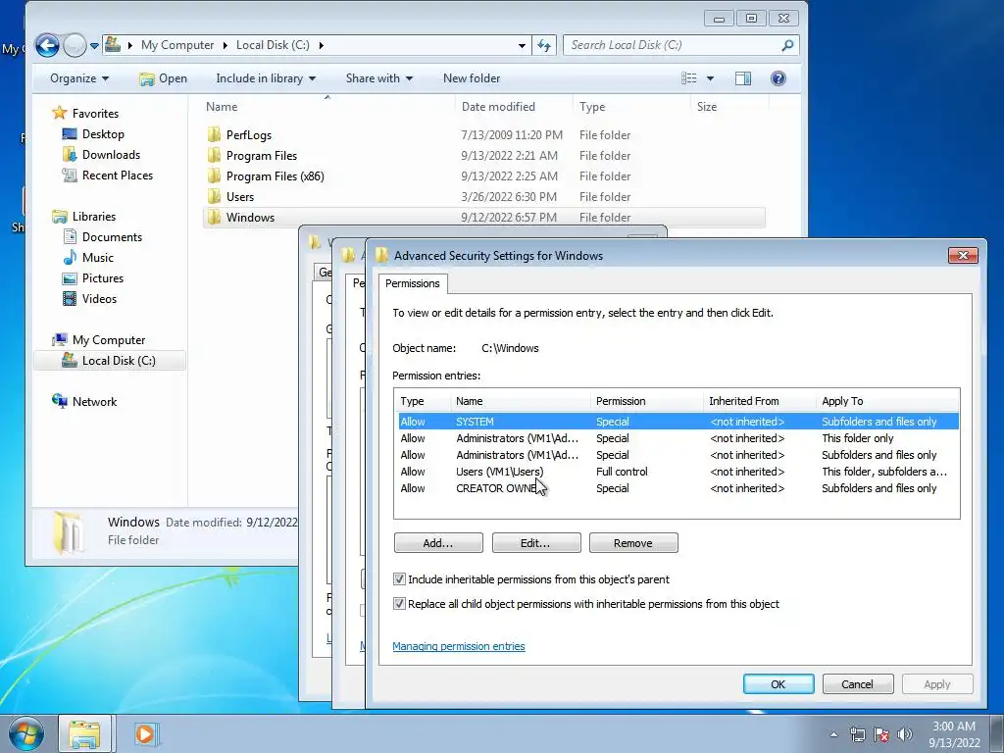Select Local Disk (C:) in the navigation pane
Image resolution: width=1004 pixels, height=753 pixels.
pos(110,361)
